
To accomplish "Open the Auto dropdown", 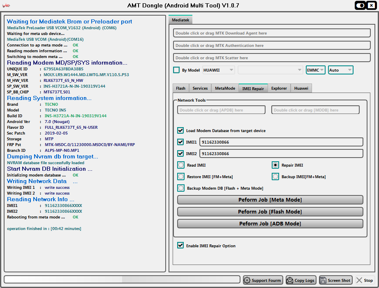I will click(x=340, y=70).
